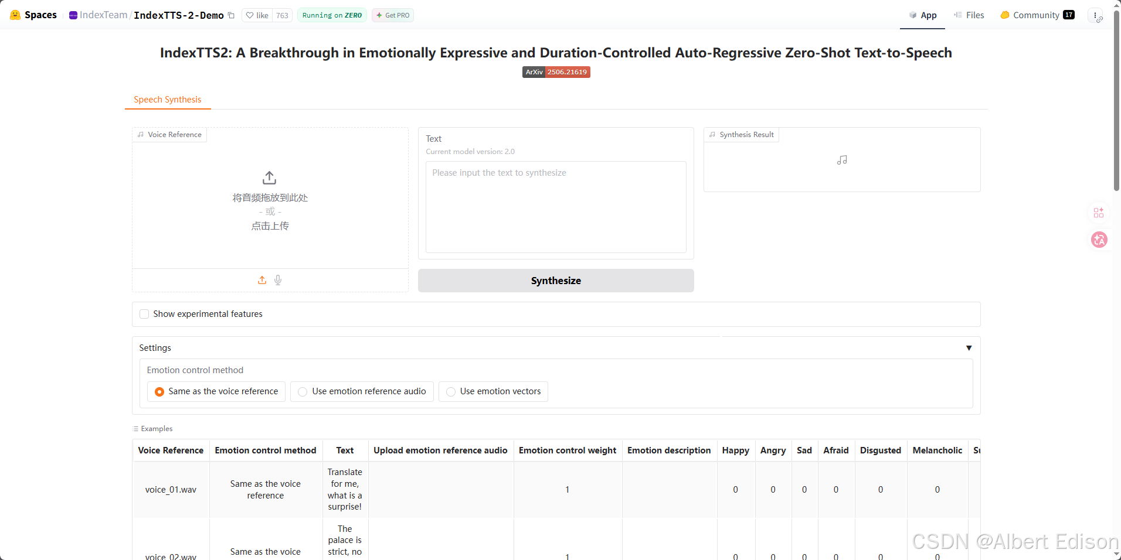Switch to Speech Synthesis tab
The image size is (1121, 560).
[x=168, y=100]
